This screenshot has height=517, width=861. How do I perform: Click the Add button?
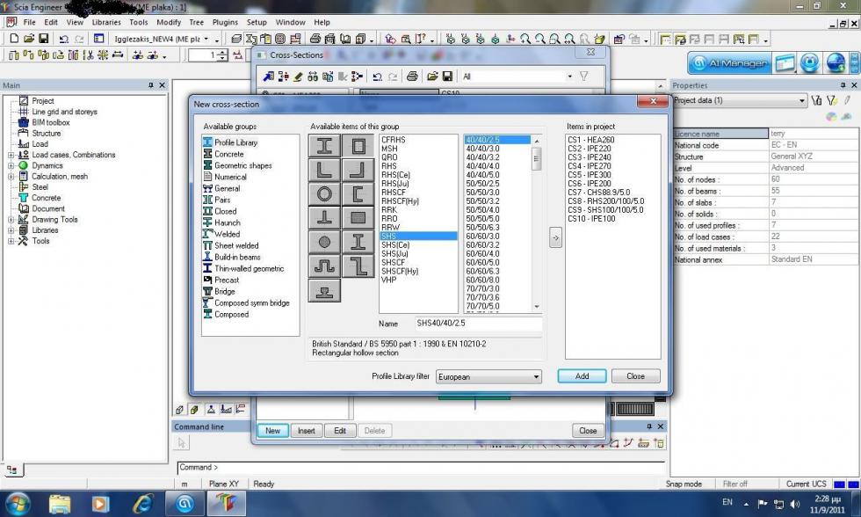pos(582,376)
